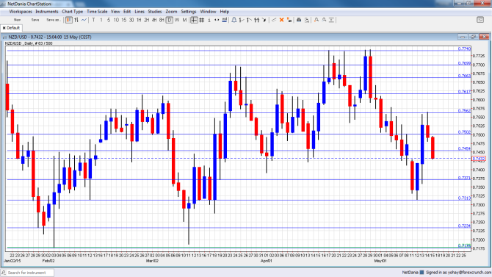Switch to Monthly (M) time scale
The image size is (492, 277).
(x=184, y=20)
